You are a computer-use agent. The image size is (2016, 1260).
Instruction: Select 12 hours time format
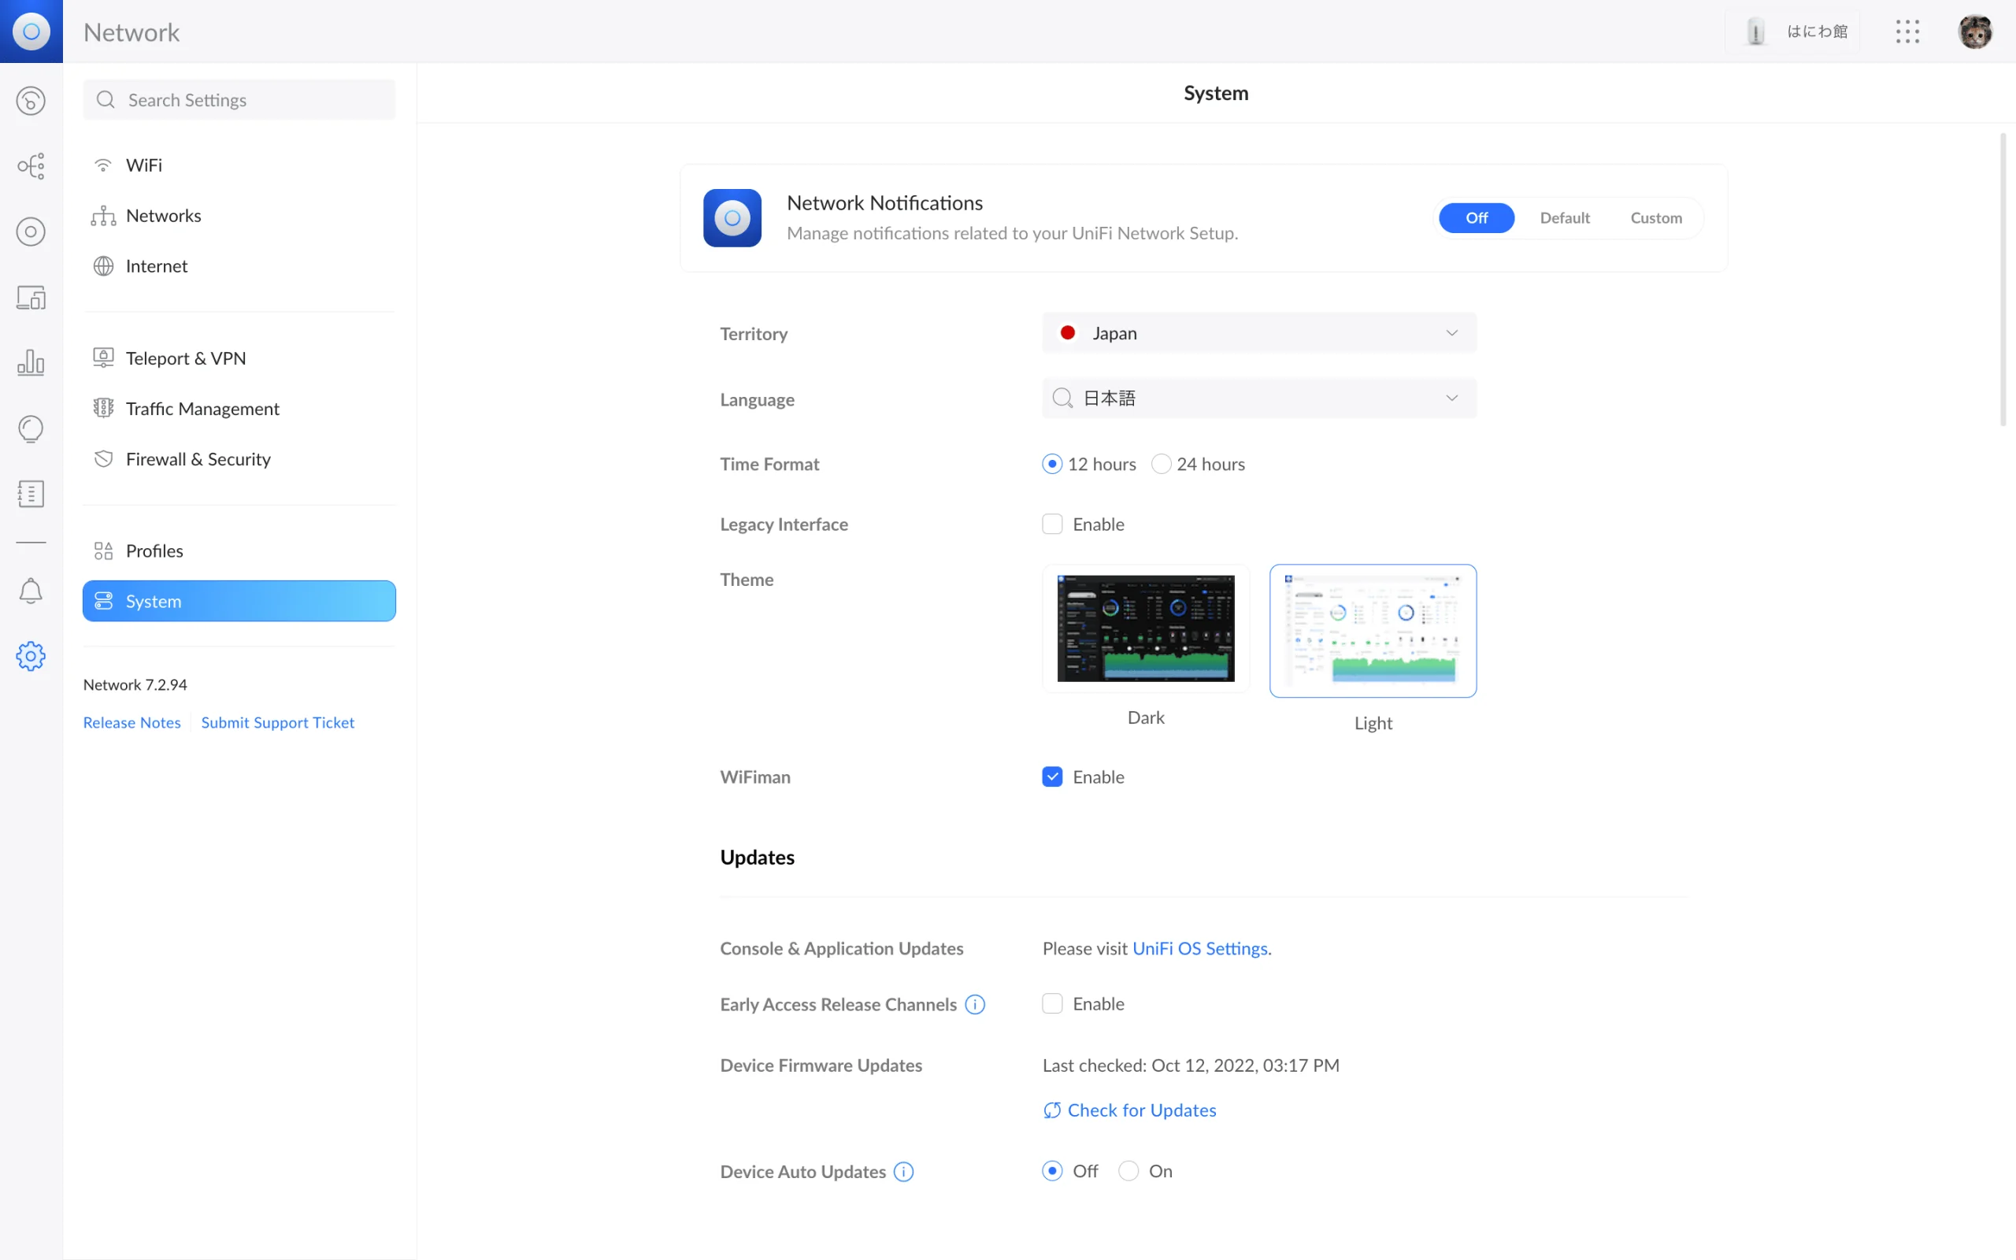point(1052,464)
